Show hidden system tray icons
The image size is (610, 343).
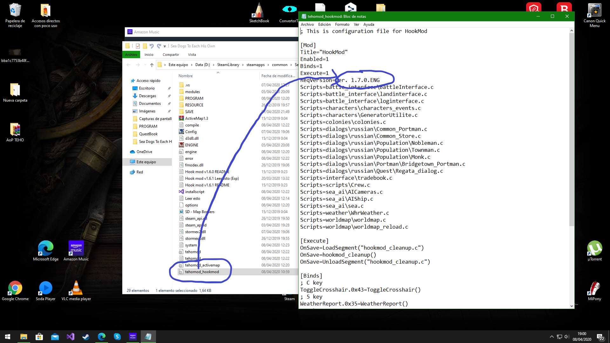click(x=552, y=337)
